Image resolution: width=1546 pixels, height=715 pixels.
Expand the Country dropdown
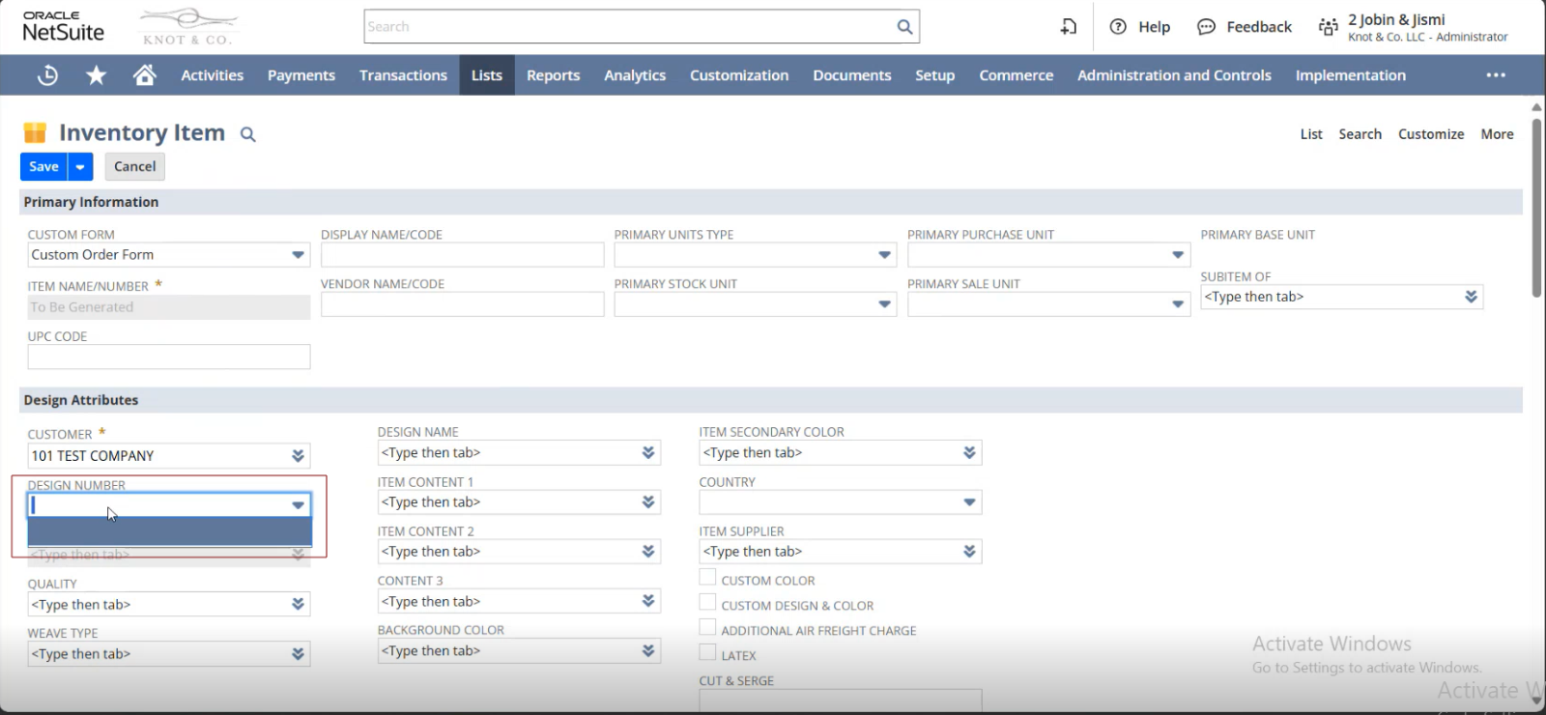coord(969,502)
